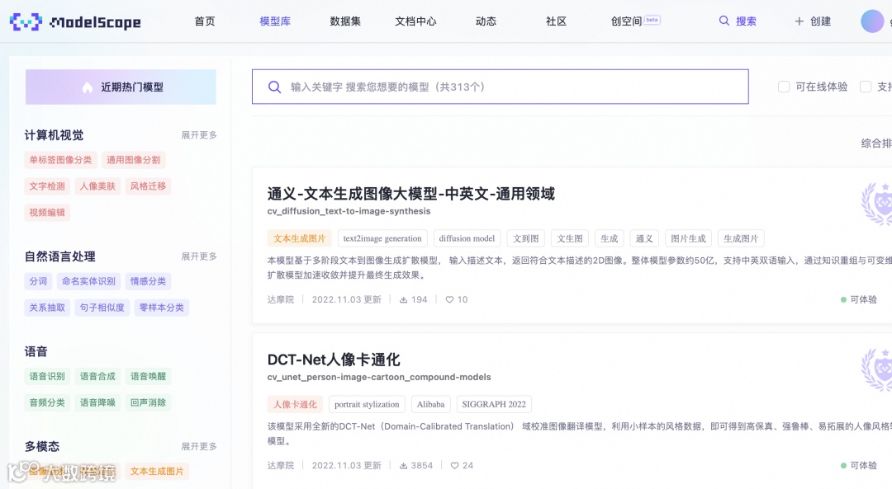Click the search magnifier icon in navbar
The image size is (892, 489).
coord(724,21)
